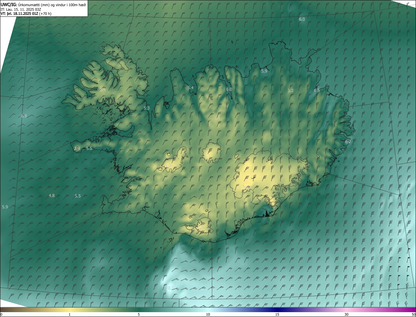Click the 6.9 value on the map
Screen dimensions: 416x317
pos(24,116)
